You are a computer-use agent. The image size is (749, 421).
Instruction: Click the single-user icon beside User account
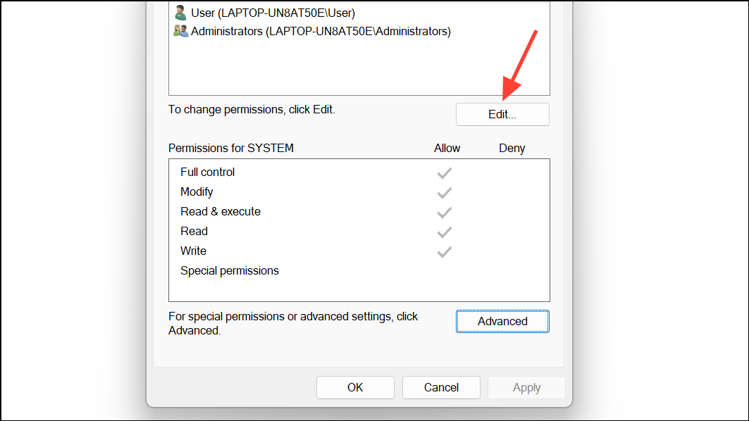tap(180, 13)
